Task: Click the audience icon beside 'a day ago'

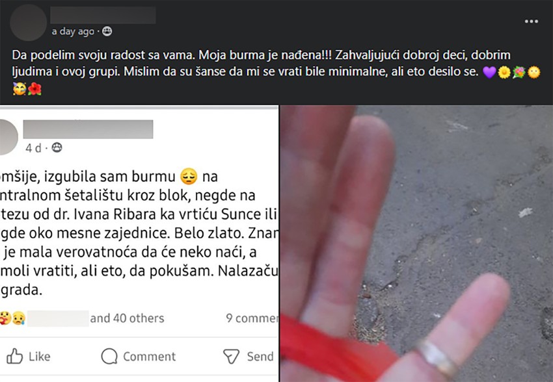Action: pyautogui.click(x=107, y=31)
